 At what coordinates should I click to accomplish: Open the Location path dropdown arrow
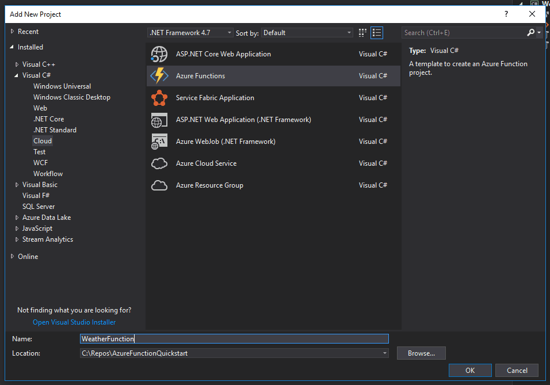[x=384, y=353]
